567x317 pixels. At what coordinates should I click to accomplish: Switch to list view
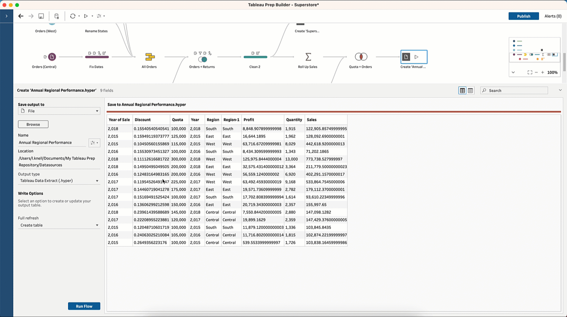pyautogui.click(x=470, y=90)
